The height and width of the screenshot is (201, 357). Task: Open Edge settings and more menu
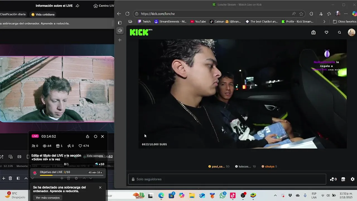coord(346,14)
